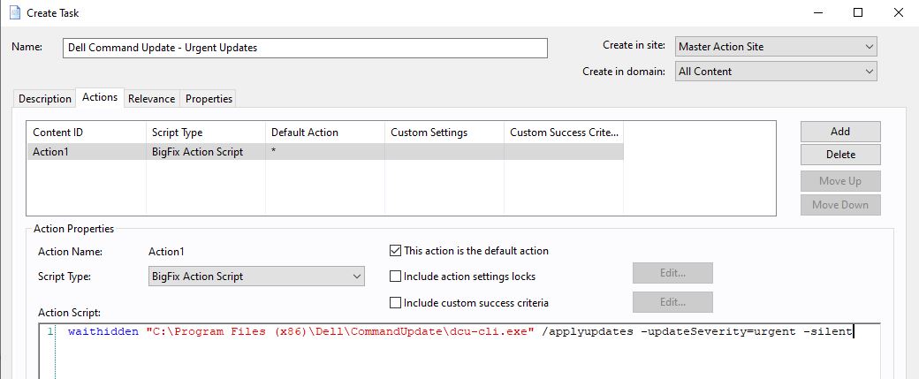Open the Properties tab
This screenshot has height=379, width=919.
(x=209, y=99)
